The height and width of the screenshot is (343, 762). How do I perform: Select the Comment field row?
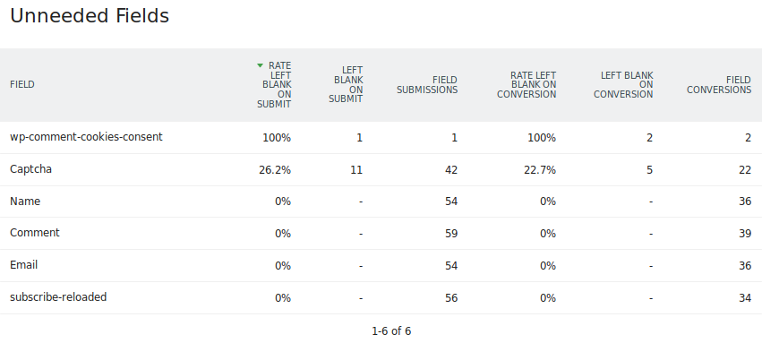click(x=381, y=234)
